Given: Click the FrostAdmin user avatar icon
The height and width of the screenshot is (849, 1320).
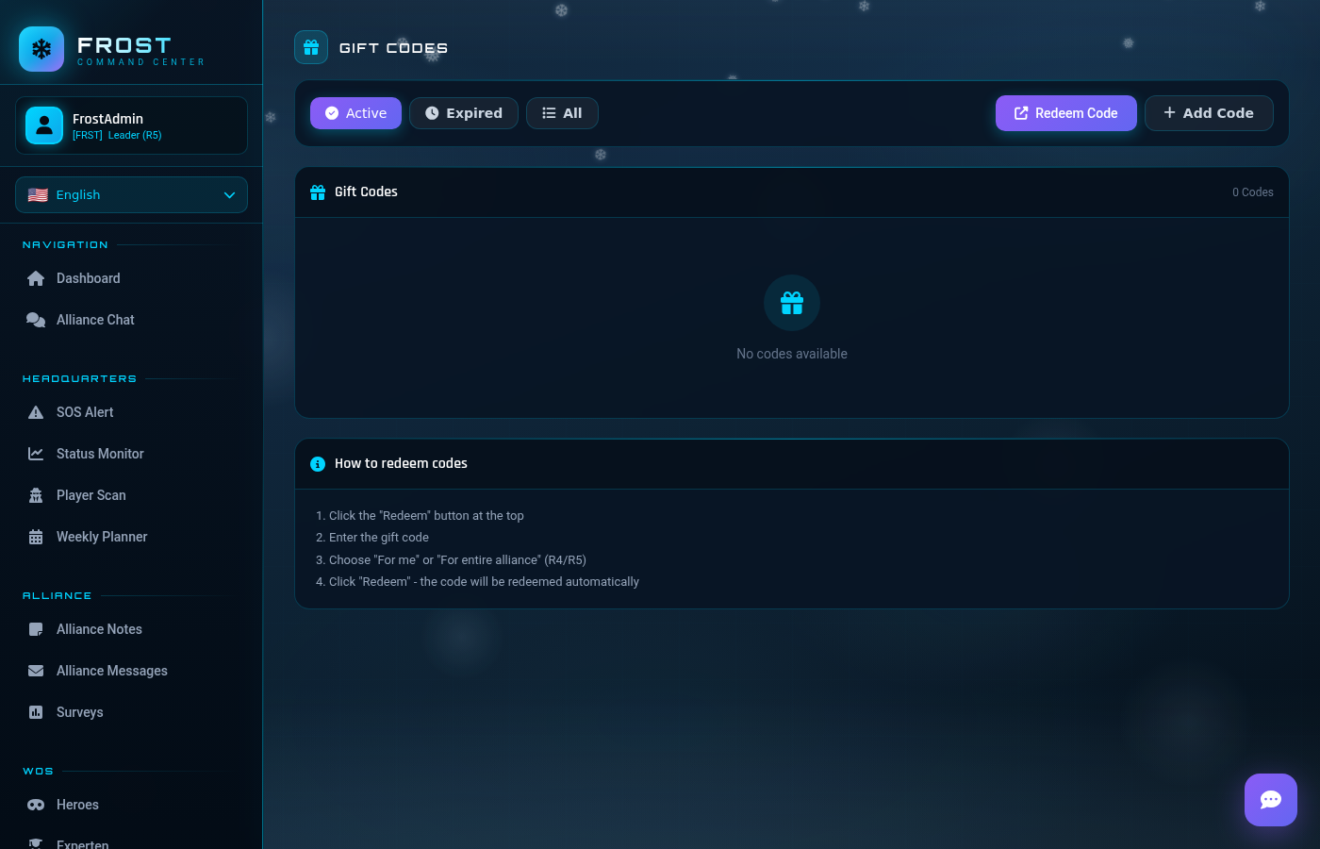Looking at the screenshot, I should pos(44,125).
